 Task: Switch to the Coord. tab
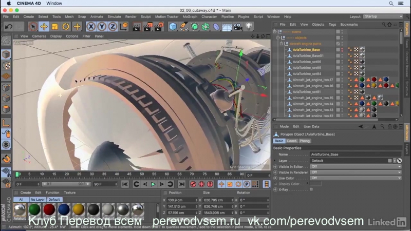[x=292, y=141]
